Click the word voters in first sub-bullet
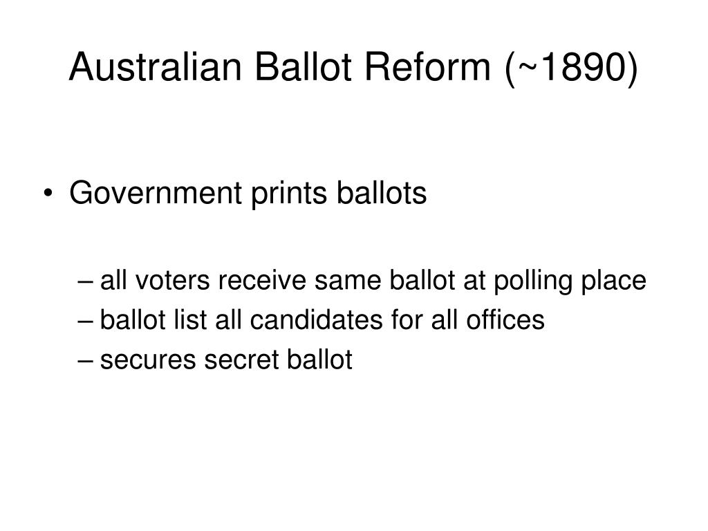Viewport: 708px width, 531px height. (x=172, y=281)
